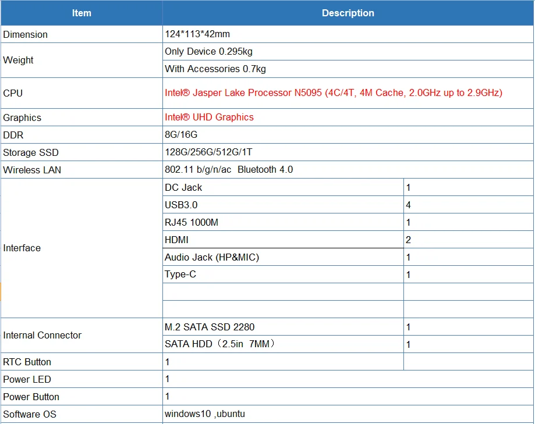The height and width of the screenshot is (424, 535).
Task: Select the 'USB3.0' cell
Action: (x=283, y=205)
